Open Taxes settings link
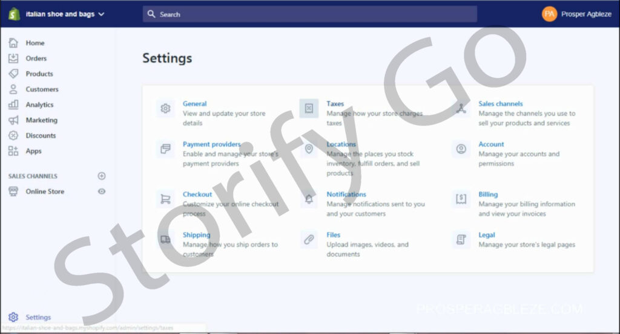 pos(335,104)
